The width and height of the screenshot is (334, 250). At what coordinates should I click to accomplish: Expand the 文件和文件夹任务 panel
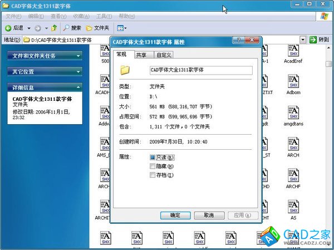(45, 56)
